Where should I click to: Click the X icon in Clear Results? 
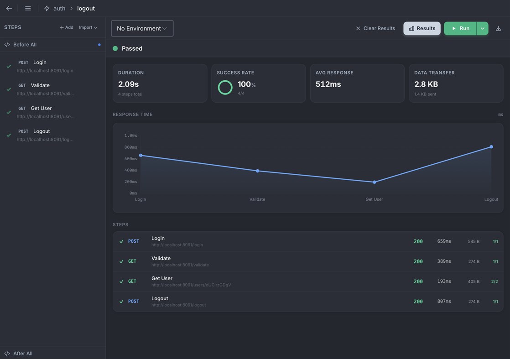pyautogui.click(x=358, y=28)
